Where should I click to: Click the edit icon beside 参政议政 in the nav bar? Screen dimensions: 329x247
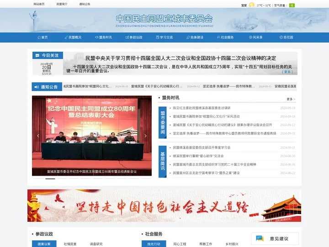127,38
